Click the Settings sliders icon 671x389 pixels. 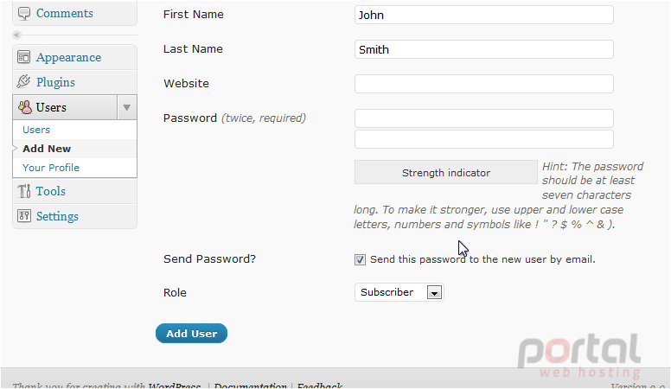click(24, 216)
